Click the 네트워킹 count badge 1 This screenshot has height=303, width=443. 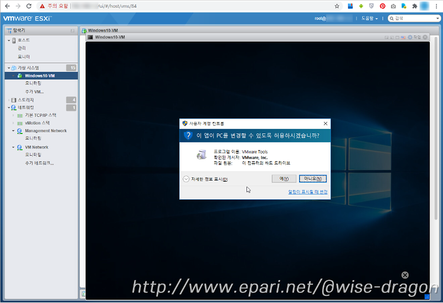coord(71,107)
